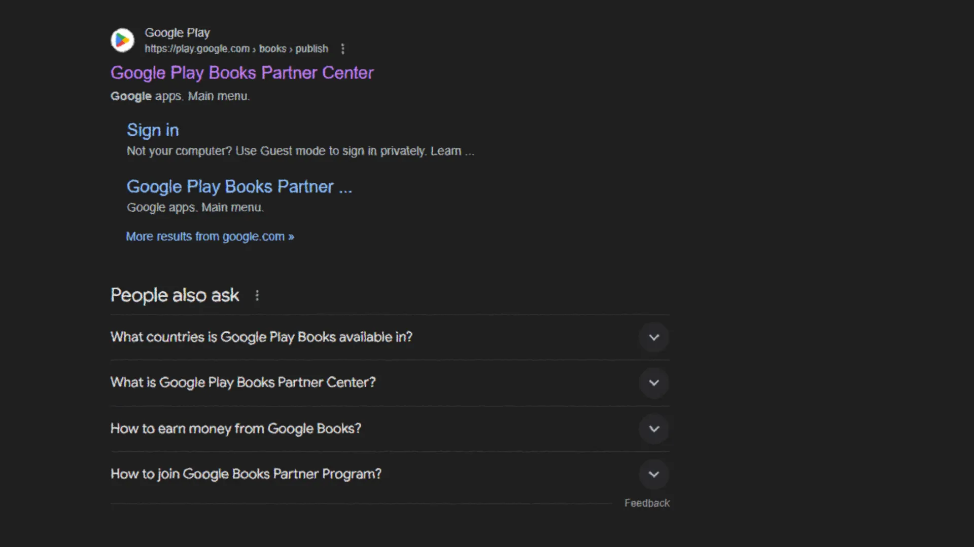Open the question 'What countries is Google Play Books available in?'
Image resolution: width=974 pixels, height=547 pixels.
click(x=390, y=337)
